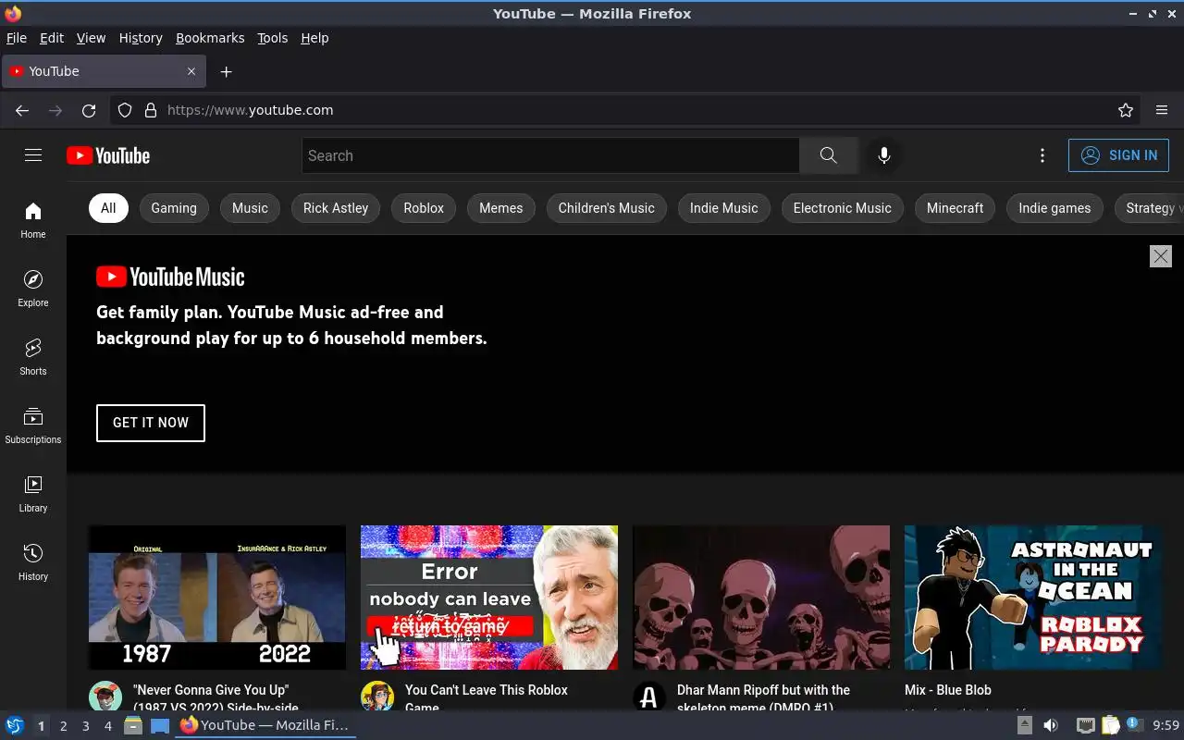Image resolution: width=1184 pixels, height=740 pixels.
Task: Reload the page with the refresh icon
Action: click(89, 110)
